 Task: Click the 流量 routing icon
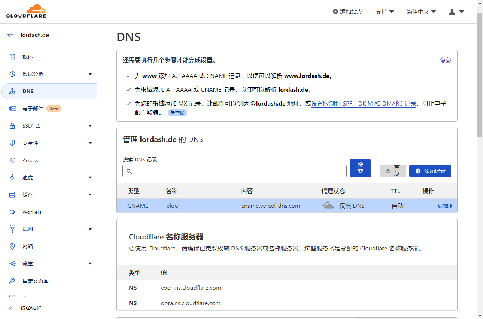coord(12,264)
